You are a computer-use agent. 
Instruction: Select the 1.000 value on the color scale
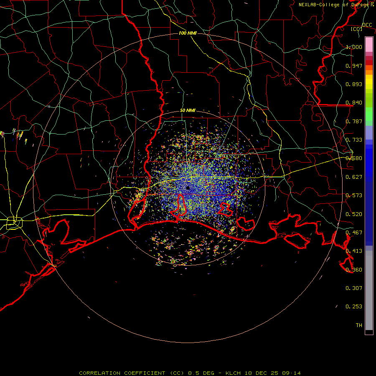354,47
